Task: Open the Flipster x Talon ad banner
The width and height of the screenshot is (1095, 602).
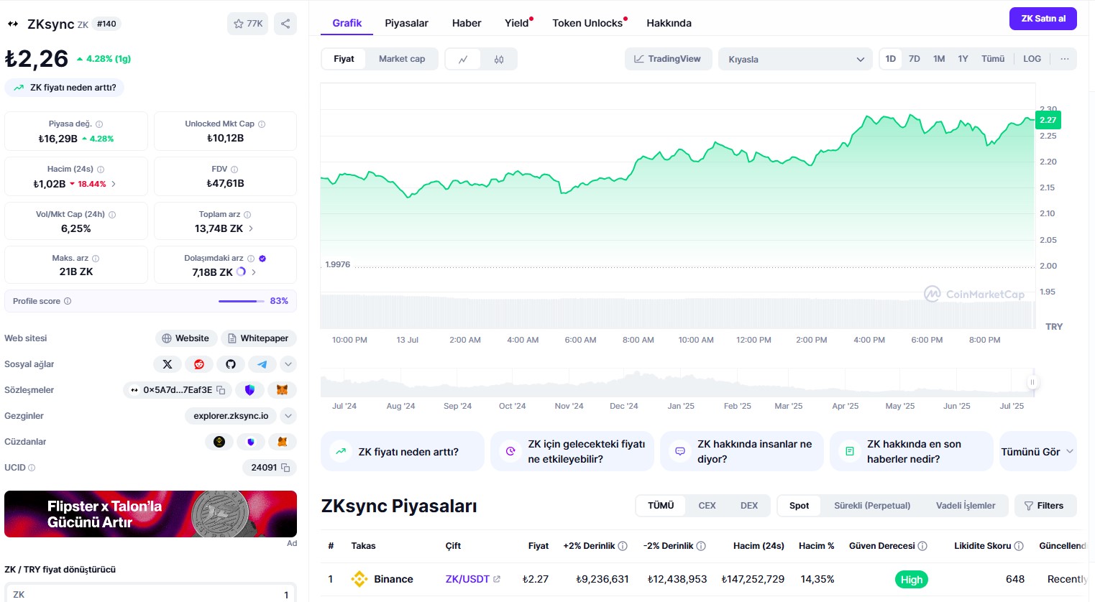Action: [x=150, y=514]
